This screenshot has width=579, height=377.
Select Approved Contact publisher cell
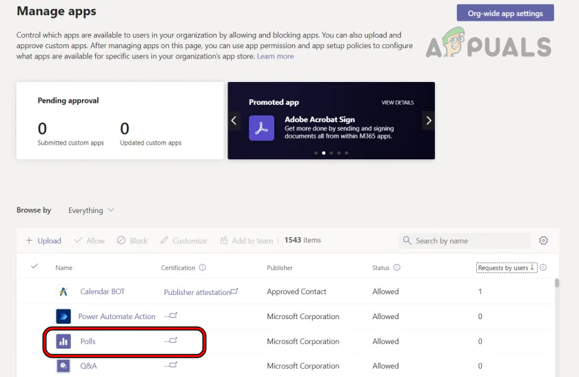(x=296, y=292)
